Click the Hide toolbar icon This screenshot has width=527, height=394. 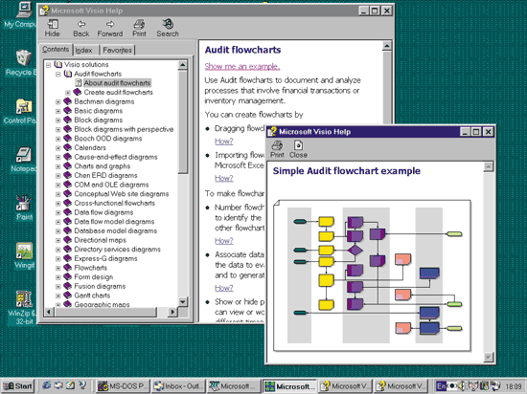click(x=53, y=28)
